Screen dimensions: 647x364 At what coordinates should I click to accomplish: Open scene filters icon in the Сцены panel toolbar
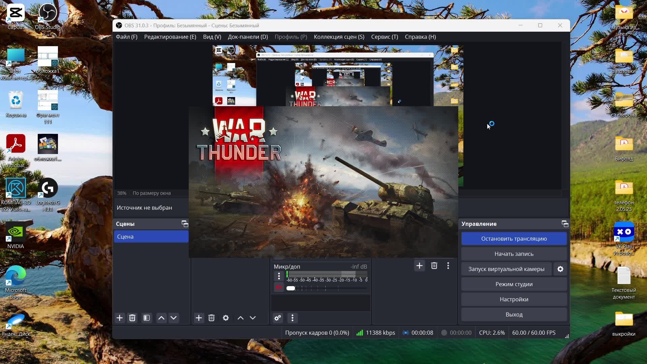pyautogui.click(x=147, y=318)
